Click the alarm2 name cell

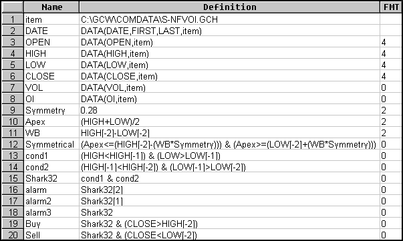pos(51,201)
